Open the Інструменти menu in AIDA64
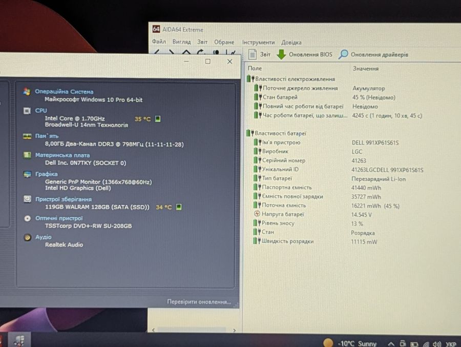The image size is (461, 347). pos(258,43)
